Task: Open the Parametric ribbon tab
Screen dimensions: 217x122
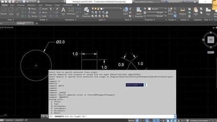Action: 32,5
